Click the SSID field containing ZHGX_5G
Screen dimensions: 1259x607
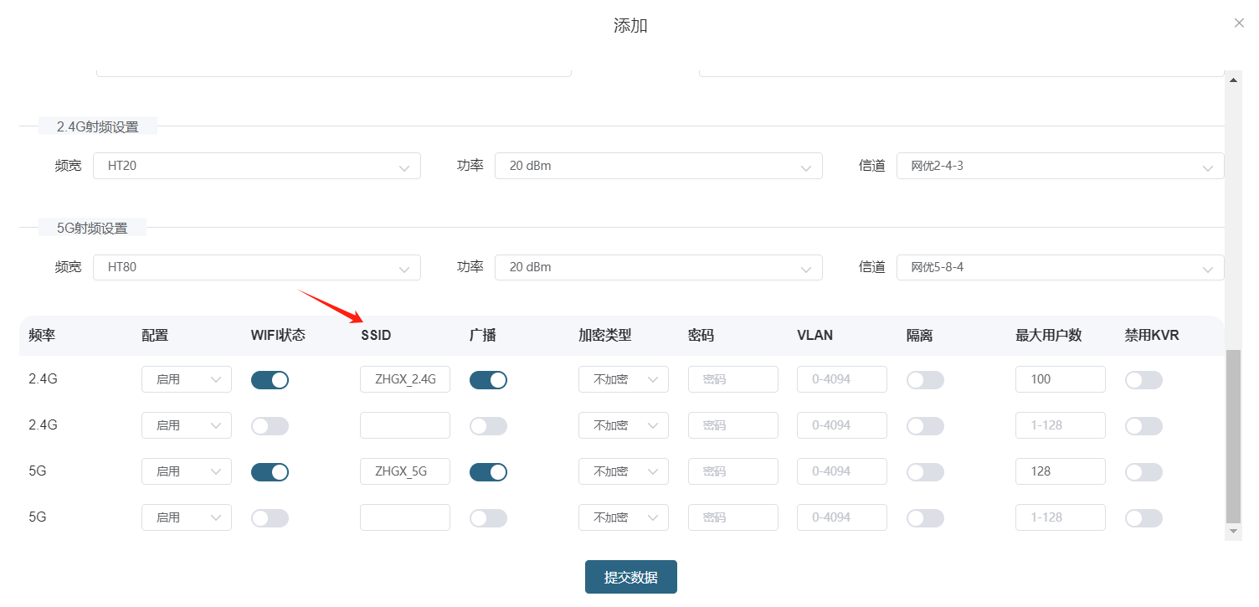pyautogui.click(x=404, y=472)
